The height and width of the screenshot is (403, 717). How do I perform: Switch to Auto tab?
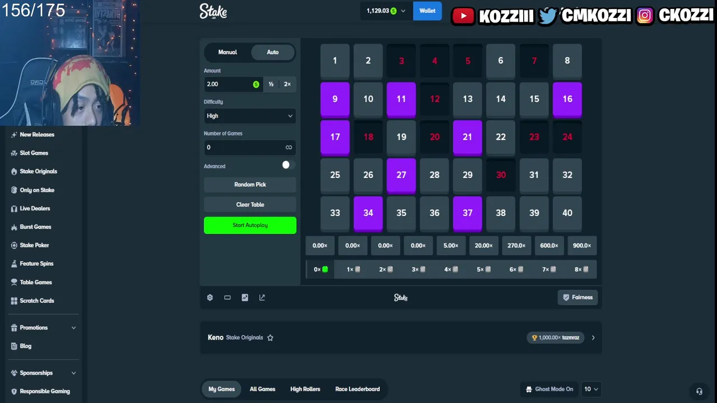[273, 52]
